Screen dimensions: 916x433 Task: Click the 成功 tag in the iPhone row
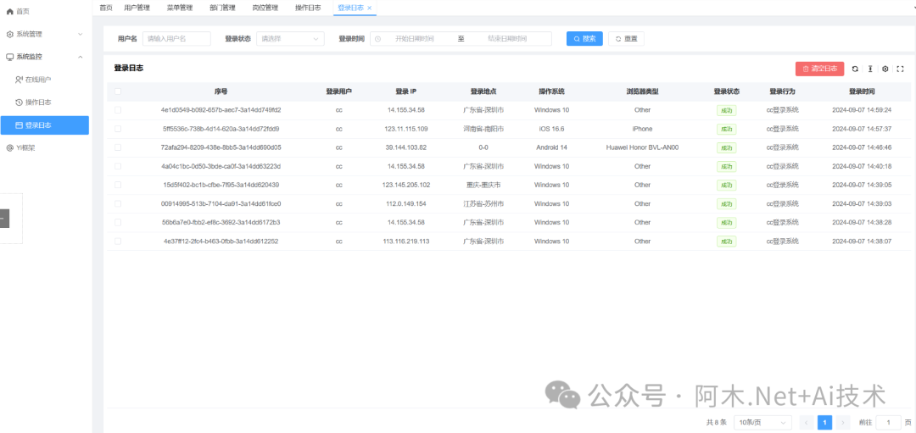(x=726, y=129)
